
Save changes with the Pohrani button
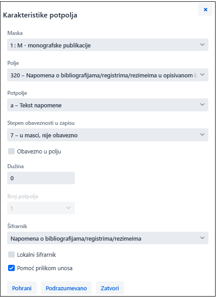[22, 288]
